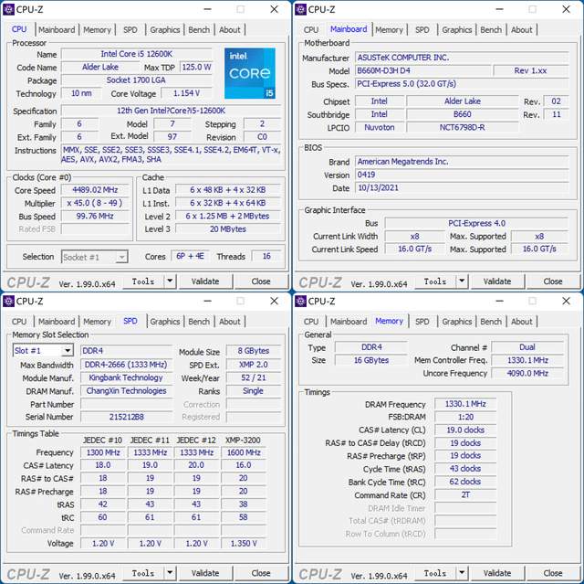Expand the Slot #1 memory slot dropdown
Viewport: 584px width, 584px height.
(x=68, y=351)
